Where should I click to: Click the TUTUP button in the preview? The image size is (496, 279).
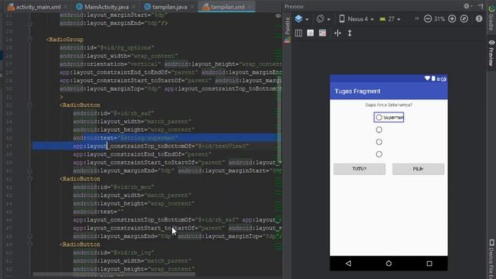pos(360,169)
